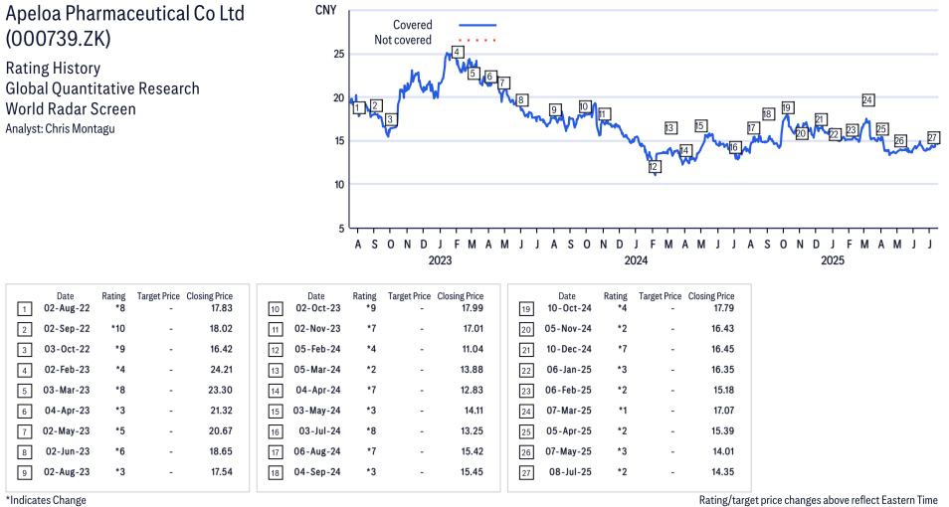The width and height of the screenshot is (949, 507).
Task: Click the 2025 year label on the axis
Action: click(833, 260)
